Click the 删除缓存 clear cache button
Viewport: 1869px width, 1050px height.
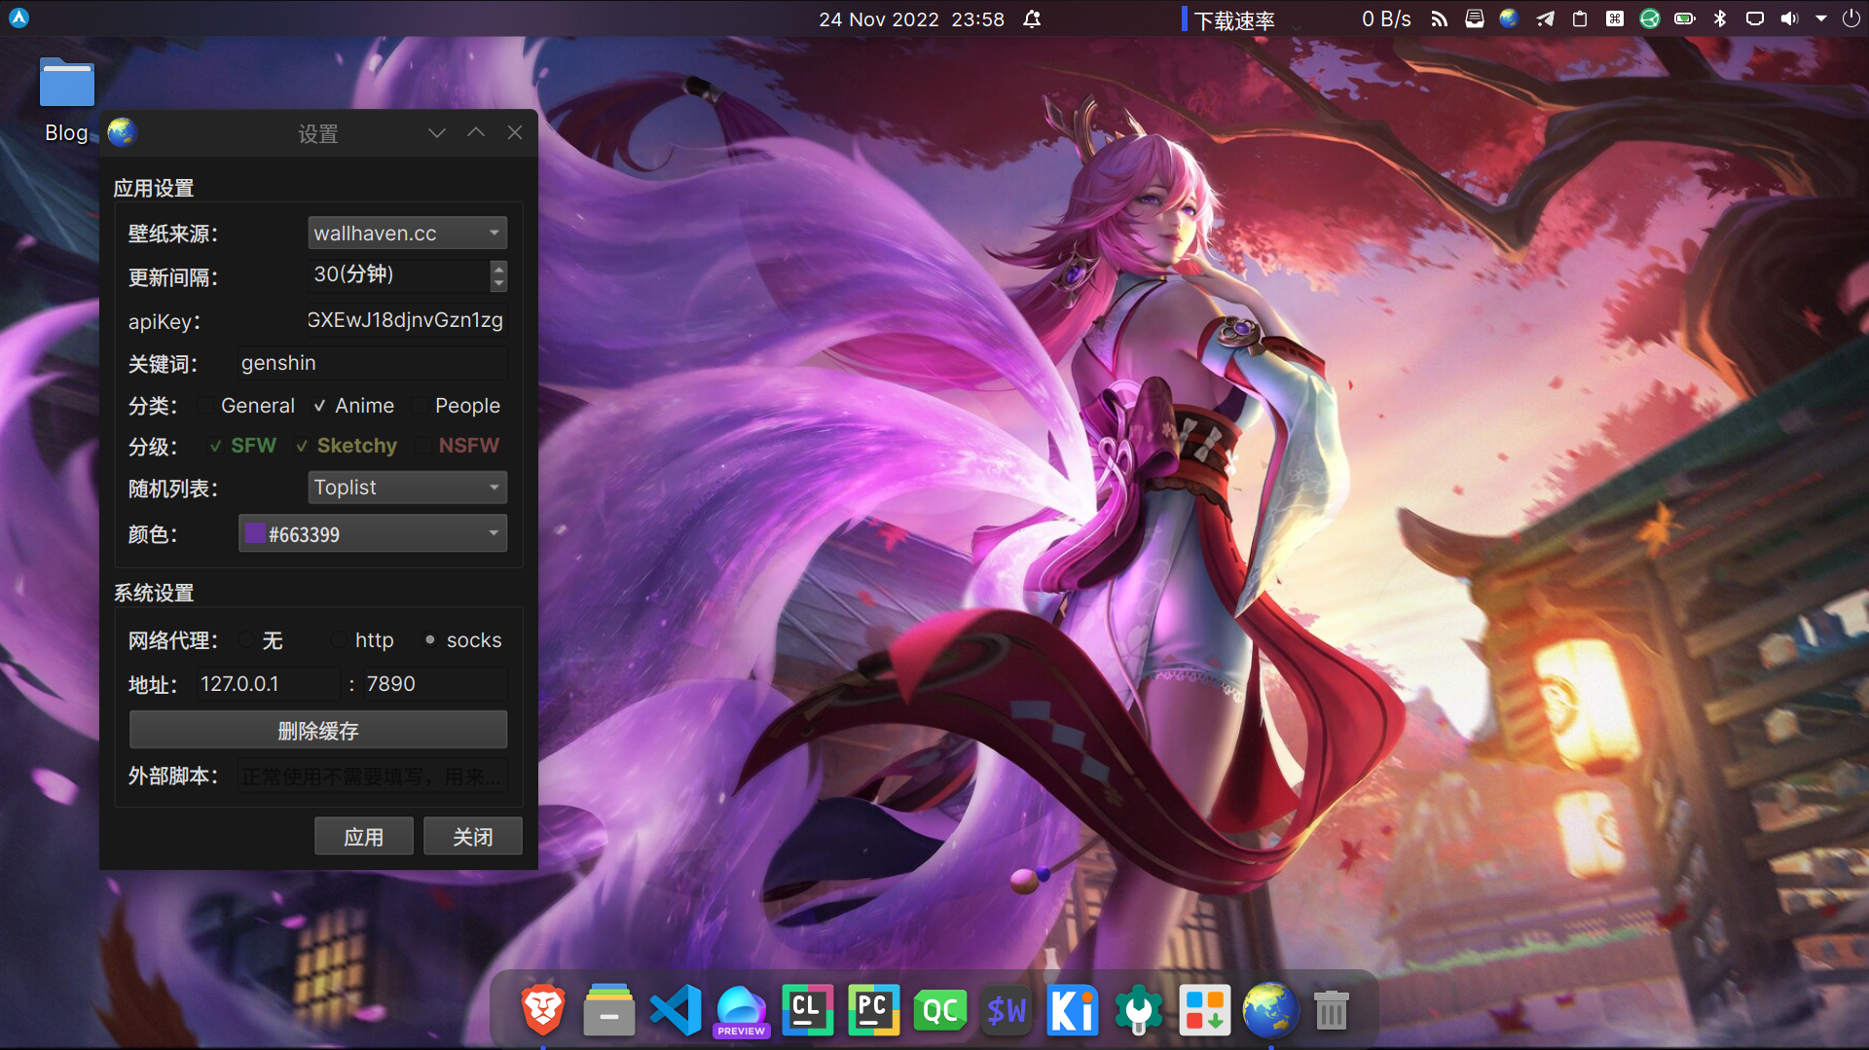click(318, 730)
